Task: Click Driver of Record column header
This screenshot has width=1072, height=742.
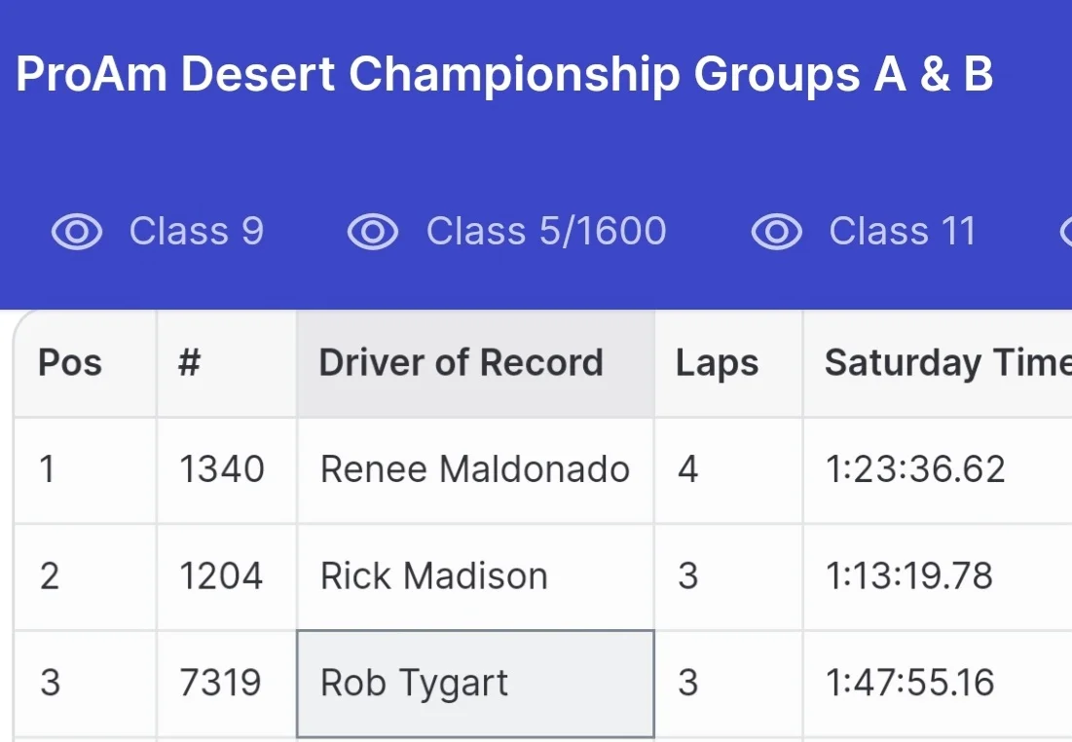Action: point(462,363)
